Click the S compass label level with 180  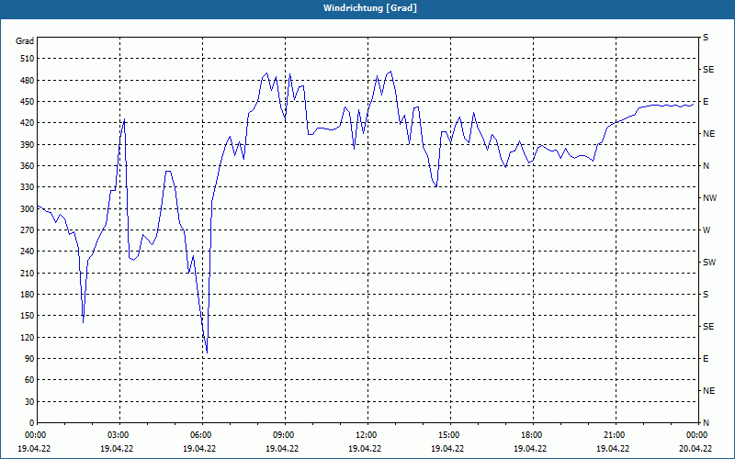point(706,295)
